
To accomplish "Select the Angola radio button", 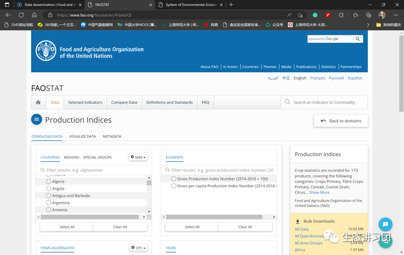I will 49,188.
